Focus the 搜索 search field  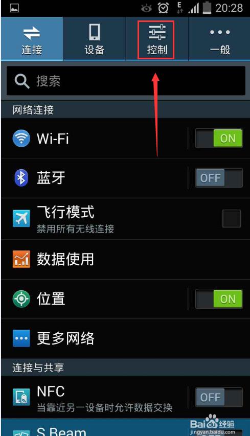[x=126, y=81]
